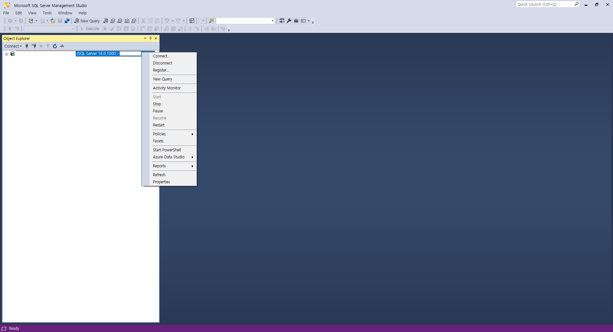Open the File menu

[6, 13]
